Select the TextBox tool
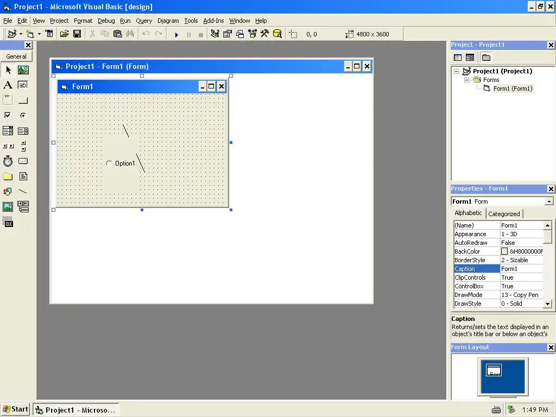 23,85
